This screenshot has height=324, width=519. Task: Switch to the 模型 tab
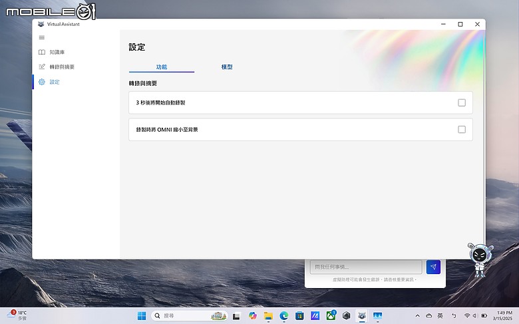pyautogui.click(x=227, y=67)
